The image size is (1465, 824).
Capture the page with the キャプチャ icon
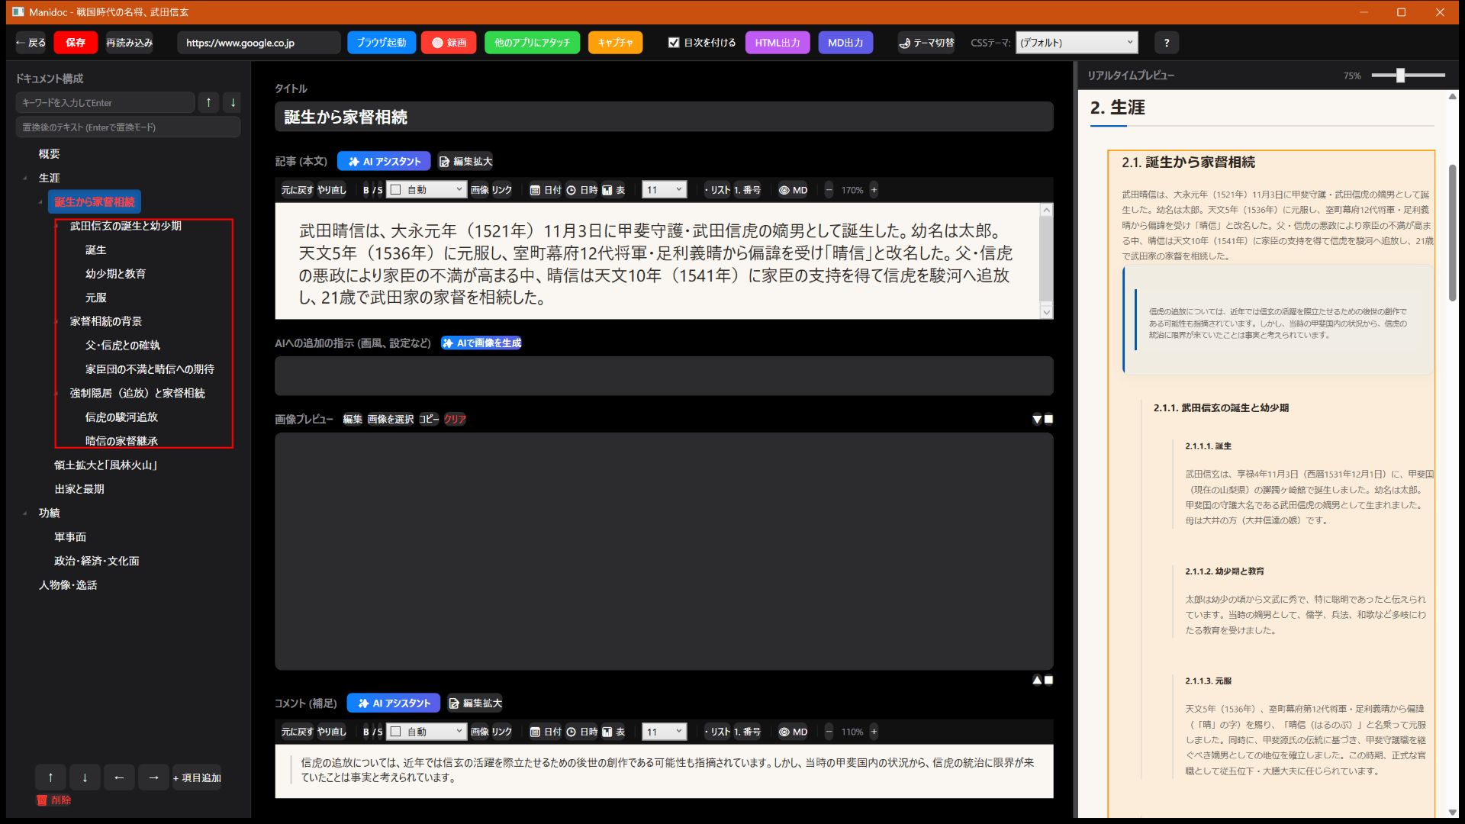(x=615, y=43)
